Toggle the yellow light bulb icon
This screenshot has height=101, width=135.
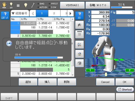[x=26, y=5]
